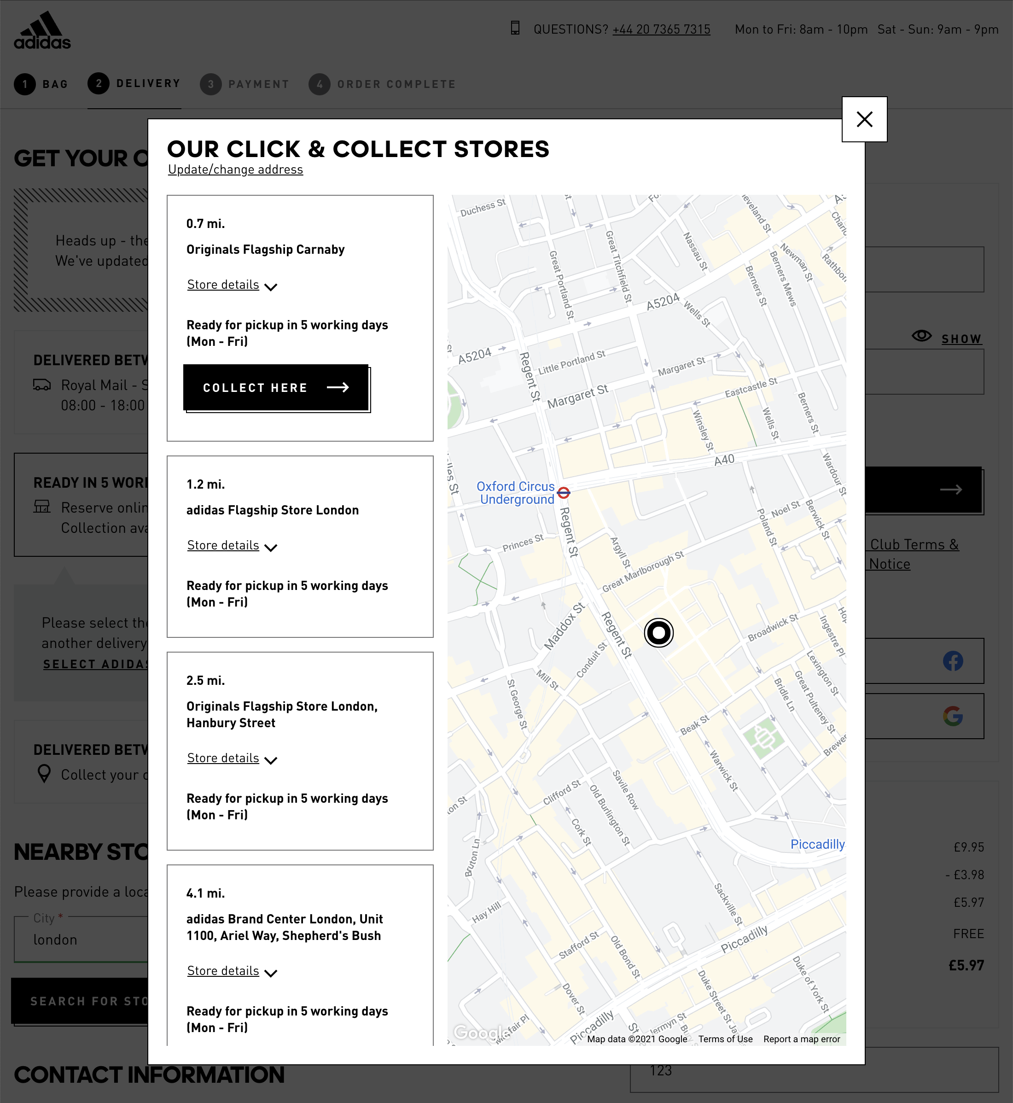
Task: Click the black map marker for the store
Action: (659, 633)
